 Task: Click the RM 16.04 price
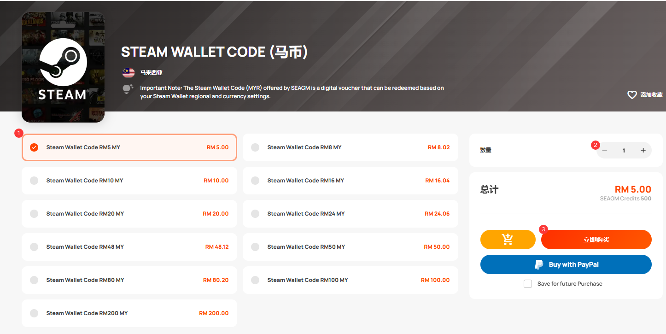pyautogui.click(x=438, y=181)
